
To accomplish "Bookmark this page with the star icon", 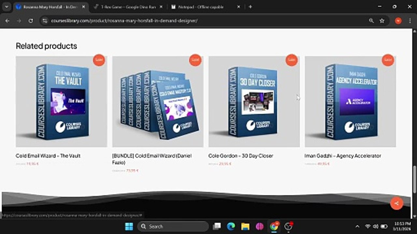I will pyautogui.click(x=382, y=21).
